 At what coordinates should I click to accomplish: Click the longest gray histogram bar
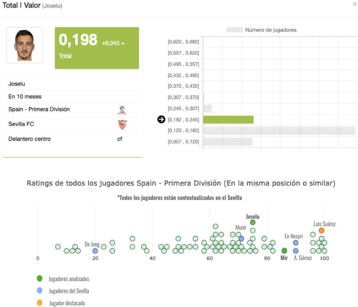pos(279,131)
